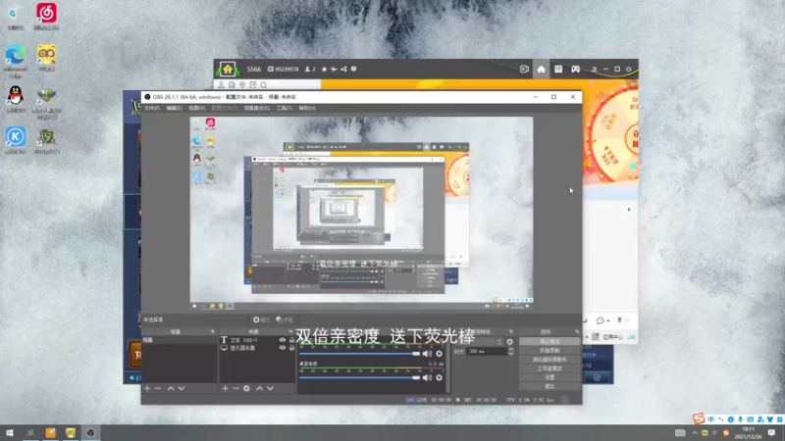Expand emoji dropdown arrow in YY chat

[607, 321]
